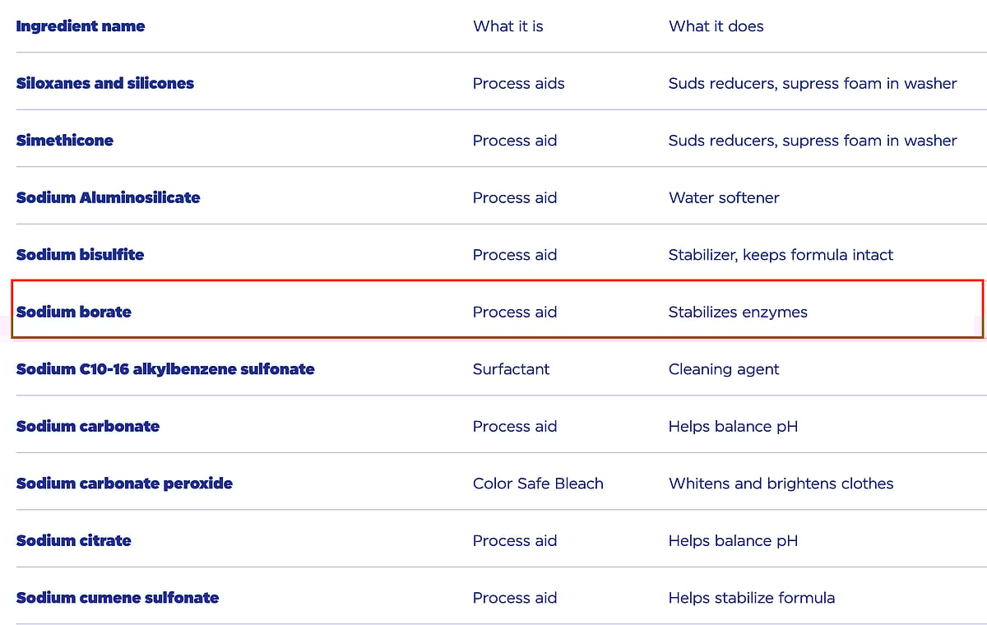
Task: Click the Water softener description
Action: [724, 197]
